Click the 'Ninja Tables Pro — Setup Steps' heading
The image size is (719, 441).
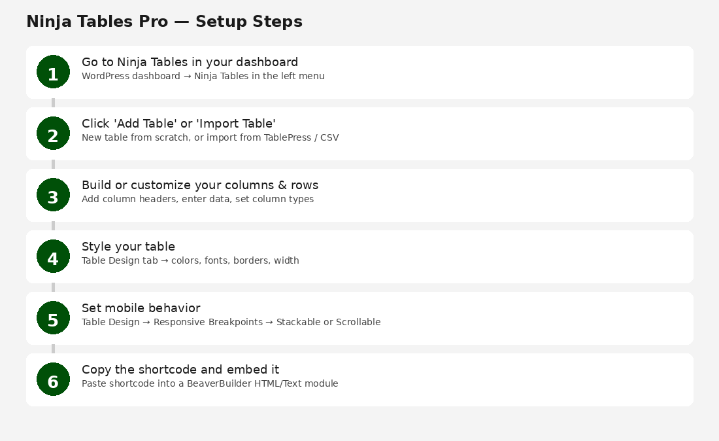[x=164, y=22]
